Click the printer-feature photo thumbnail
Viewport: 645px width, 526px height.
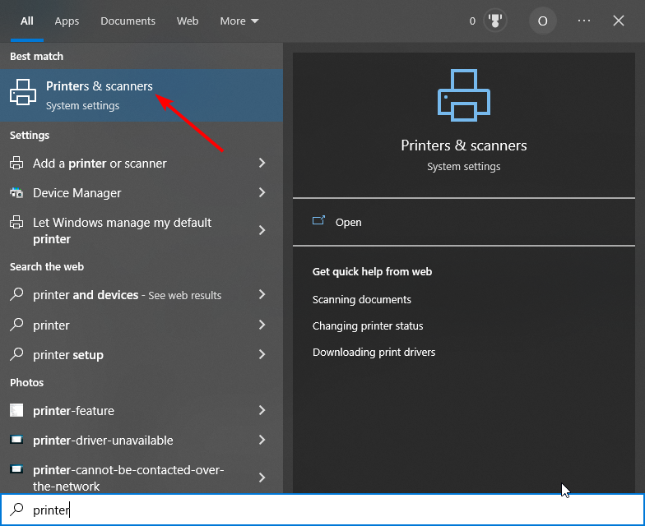16,410
